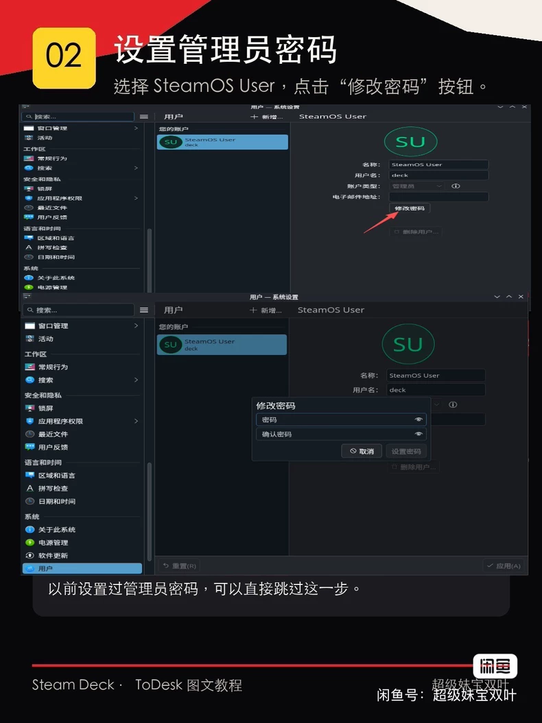Viewport: 542px width, 723px height.
Task: Click the account type info icon beside 管理员
Action: (x=456, y=186)
